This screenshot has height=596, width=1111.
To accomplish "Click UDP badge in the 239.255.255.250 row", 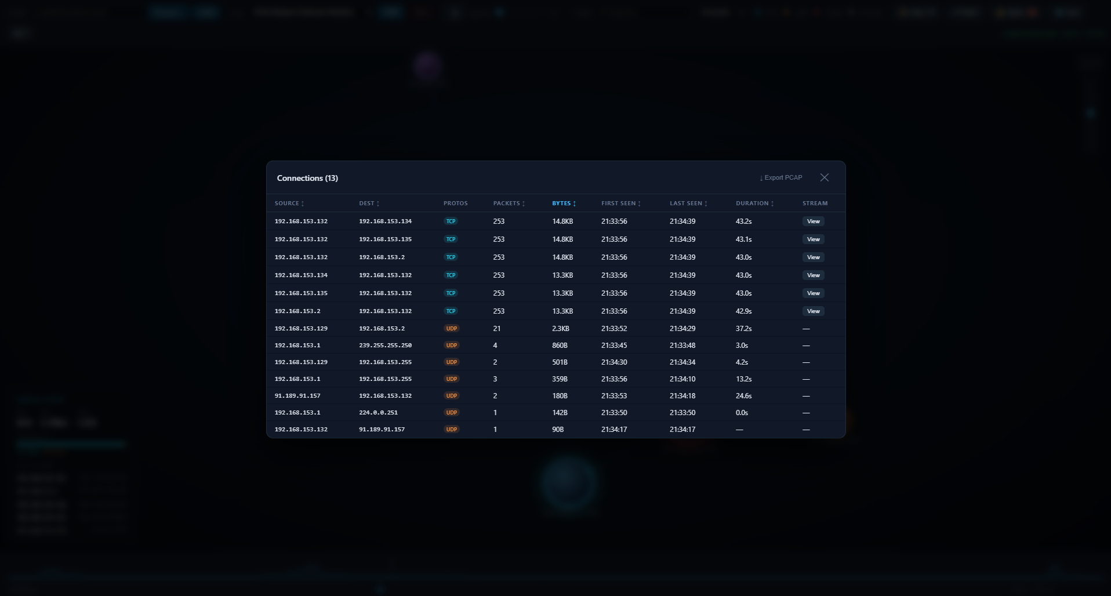I will coord(451,346).
